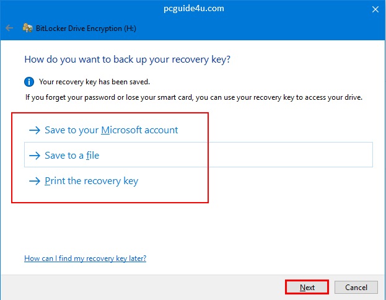This screenshot has width=386, height=300.
Task: Click the BitLocker drive icon in header
Action: (x=27, y=28)
